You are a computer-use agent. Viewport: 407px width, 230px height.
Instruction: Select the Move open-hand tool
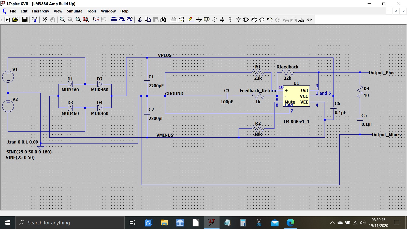[x=254, y=20]
